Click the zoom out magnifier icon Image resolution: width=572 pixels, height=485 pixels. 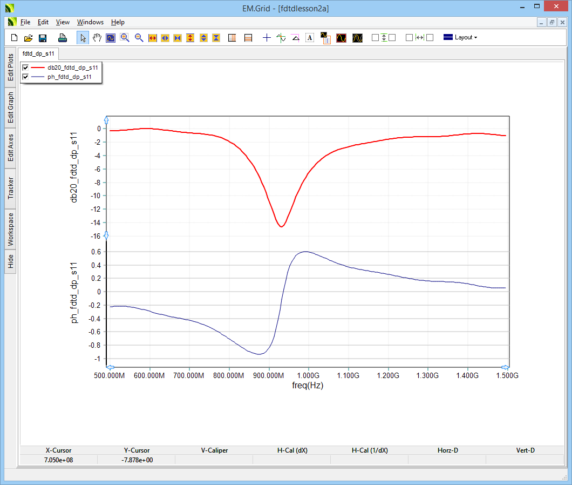coord(139,38)
